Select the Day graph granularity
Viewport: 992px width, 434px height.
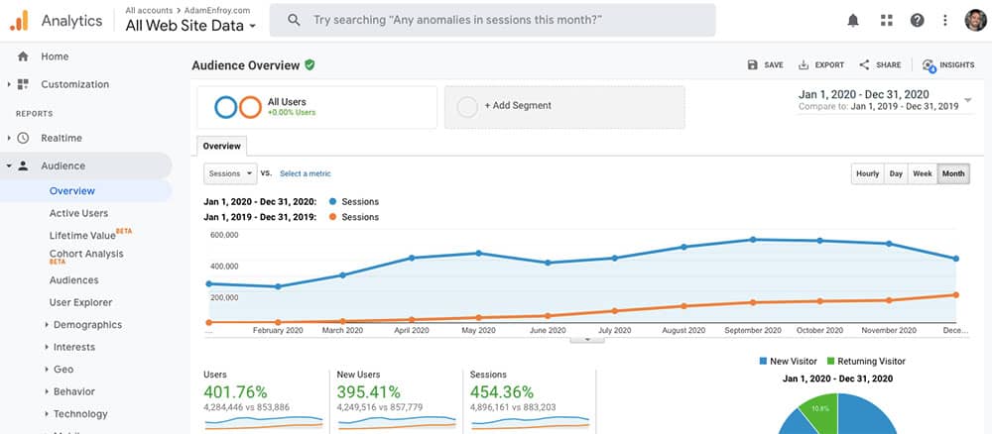click(x=896, y=173)
